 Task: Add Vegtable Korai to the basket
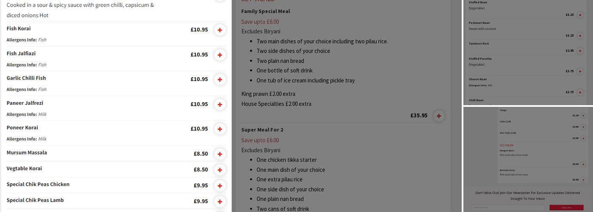pos(219,170)
